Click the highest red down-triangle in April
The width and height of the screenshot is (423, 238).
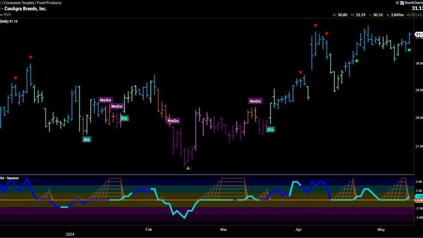pos(315,26)
